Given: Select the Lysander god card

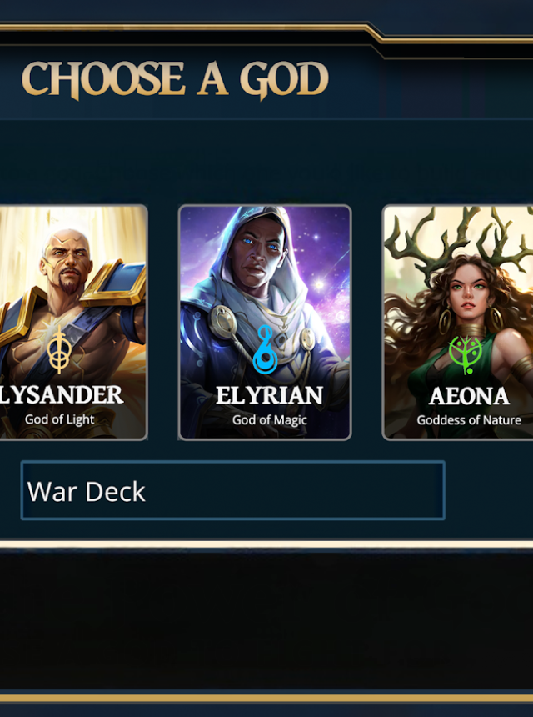Looking at the screenshot, I should tap(72, 323).
